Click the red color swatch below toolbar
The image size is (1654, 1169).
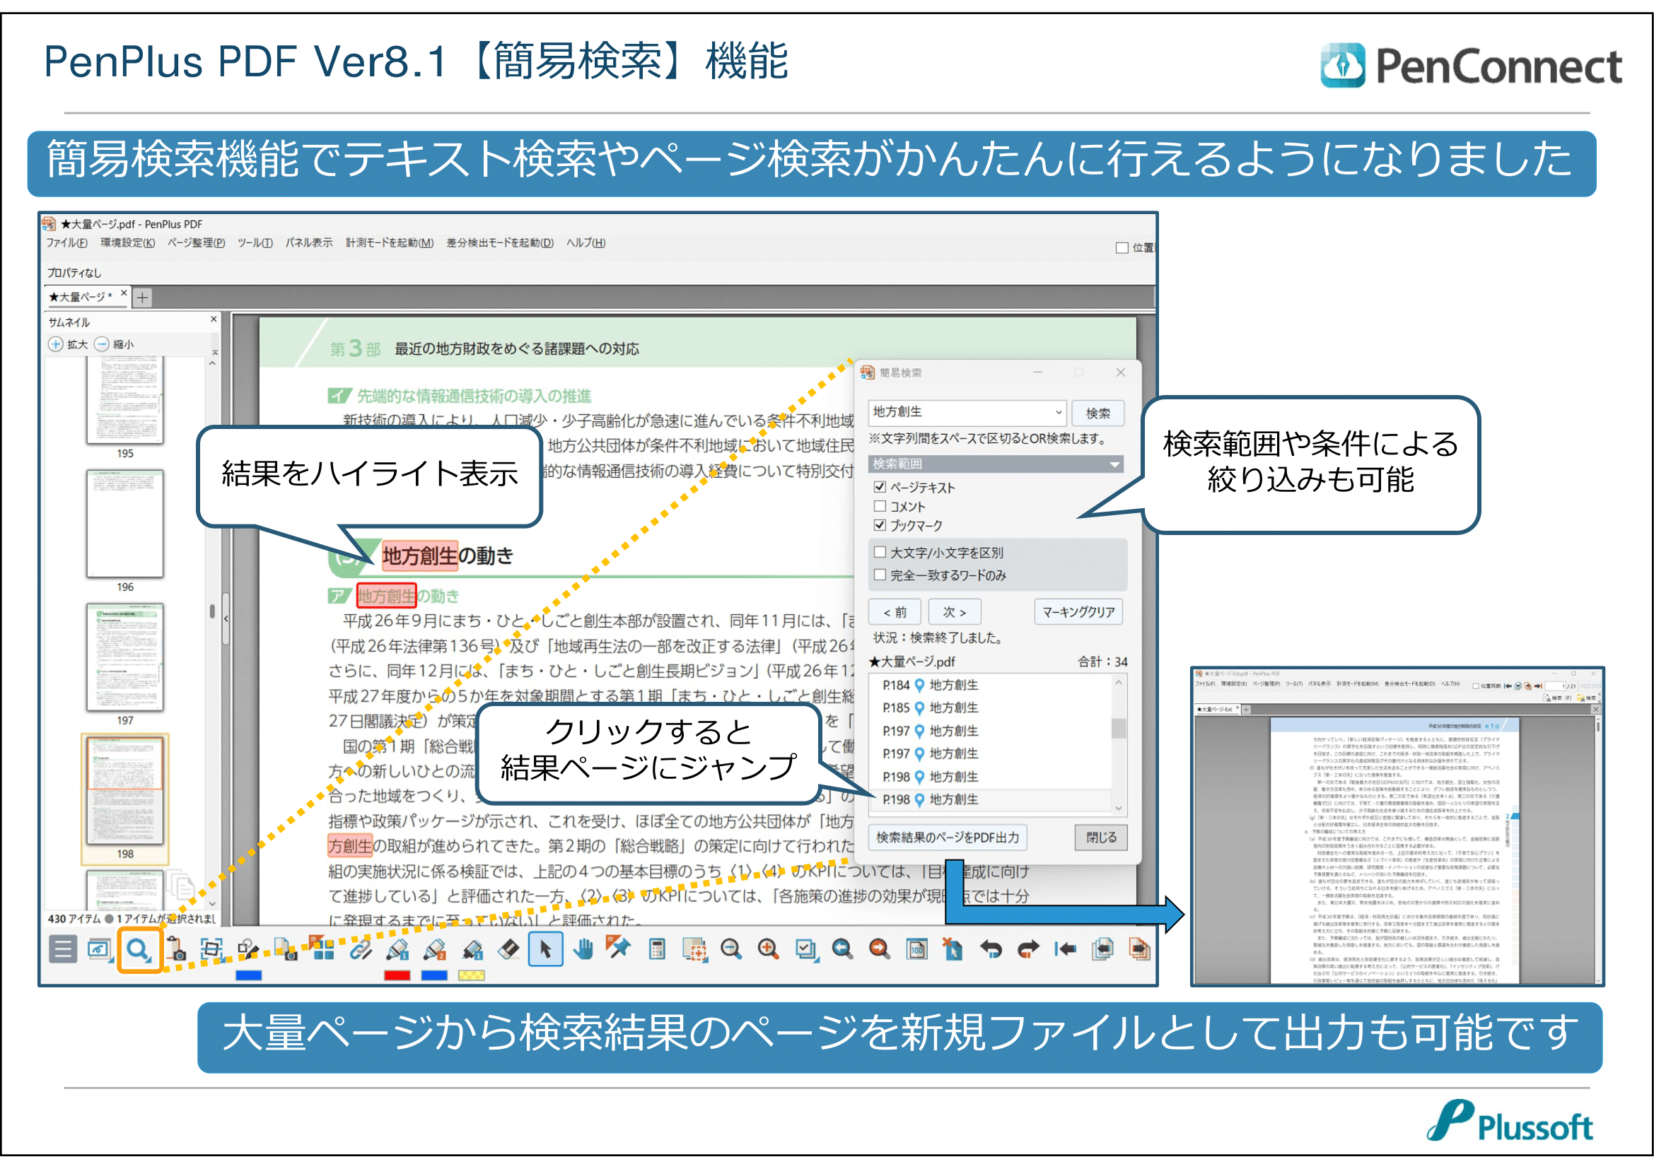coord(397,976)
